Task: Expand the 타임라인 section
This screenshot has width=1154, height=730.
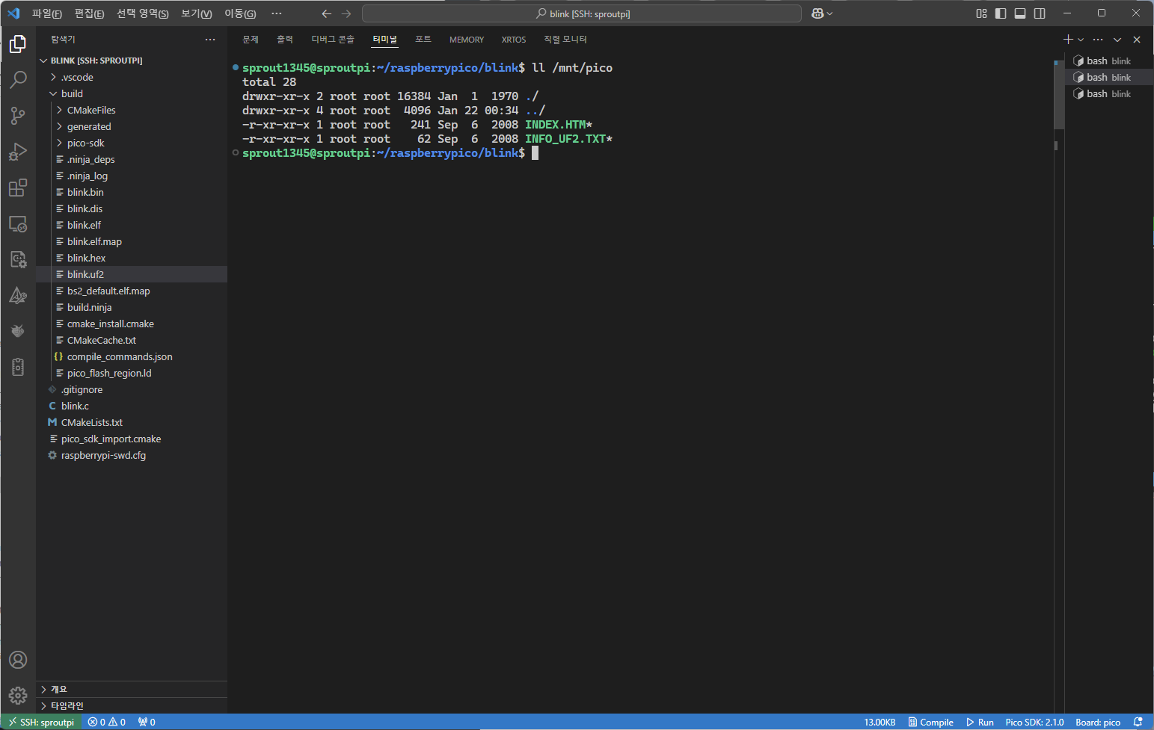Action: pos(132,705)
